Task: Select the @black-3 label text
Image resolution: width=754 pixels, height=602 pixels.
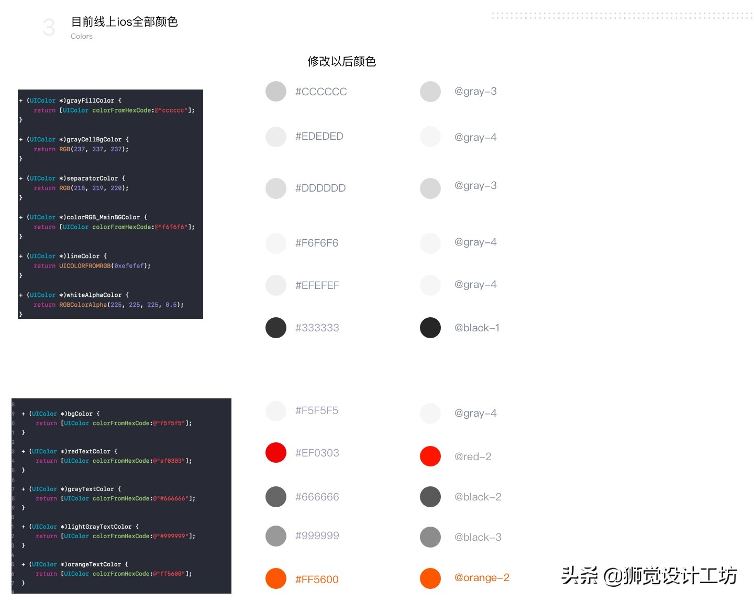Action: click(478, 537)
